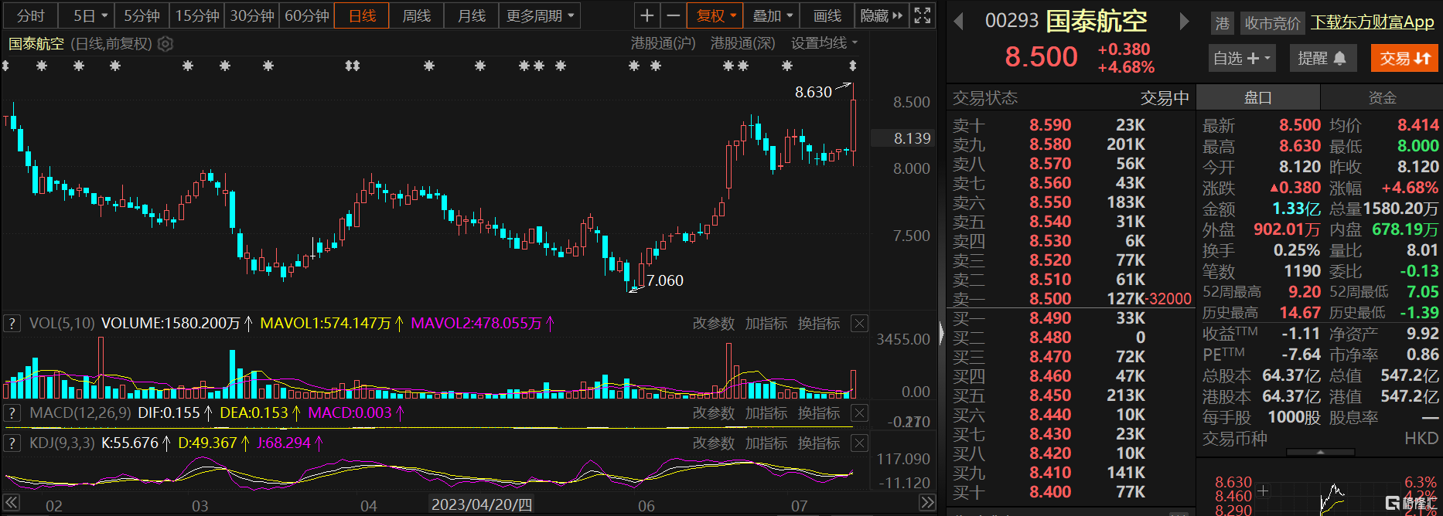This screenshot has height=516, width=1443.
Task: Click the 下载东方财富App link
Action: click(x=1373, y=22)
